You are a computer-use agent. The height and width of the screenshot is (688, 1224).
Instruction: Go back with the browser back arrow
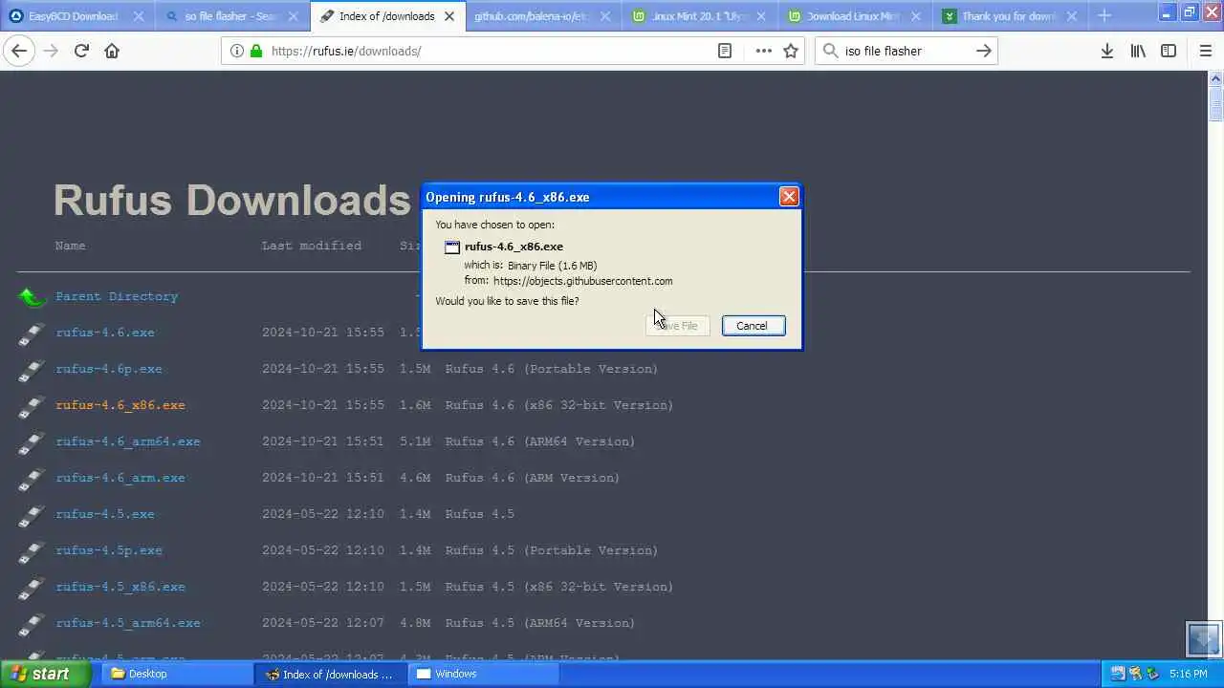(19, 51)
